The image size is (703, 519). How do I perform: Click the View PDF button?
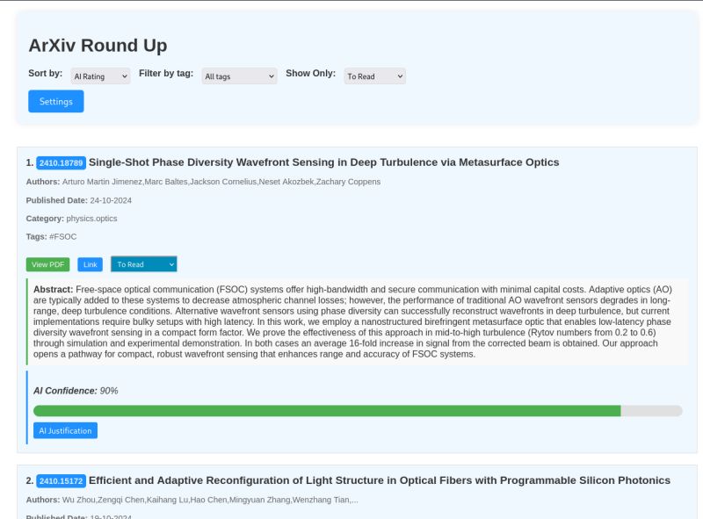click(x=48, y=264)
